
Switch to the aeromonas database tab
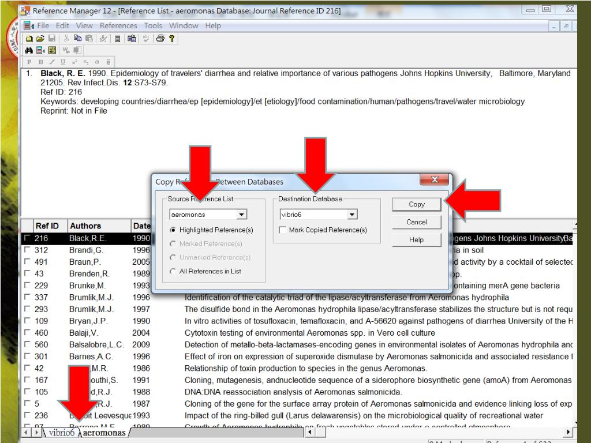pyautogui.click(x=104, y=433)
